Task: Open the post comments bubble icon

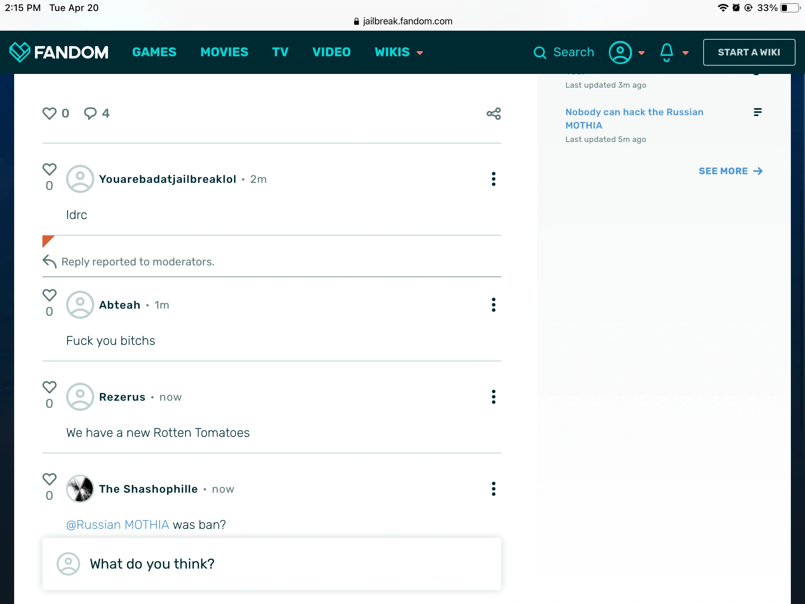Action: click(x=90, y=114)
